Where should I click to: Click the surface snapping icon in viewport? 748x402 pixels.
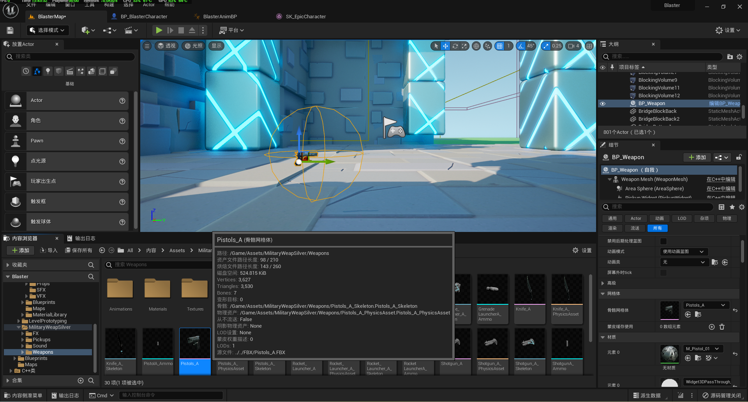tap(487, 46)
